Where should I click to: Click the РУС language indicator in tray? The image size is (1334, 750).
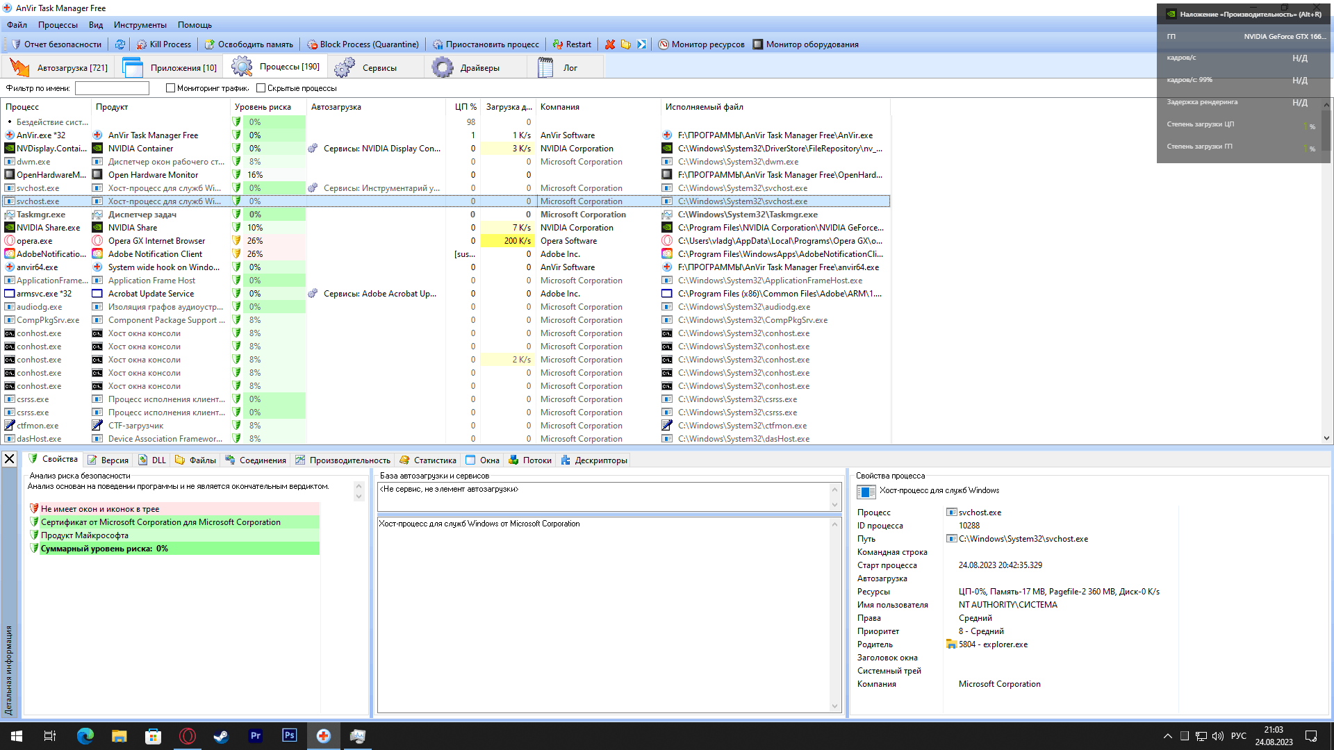tap(1239, 736)
